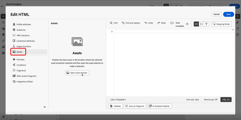Click into code editor line 1
The image size is (241, 120).
(x=174, y=31)
